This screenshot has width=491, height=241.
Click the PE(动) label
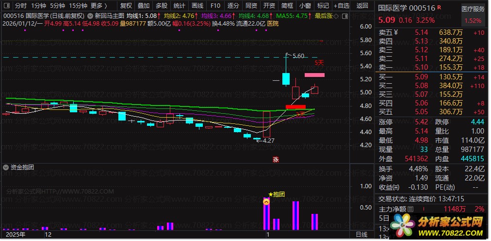coord(446,187)
